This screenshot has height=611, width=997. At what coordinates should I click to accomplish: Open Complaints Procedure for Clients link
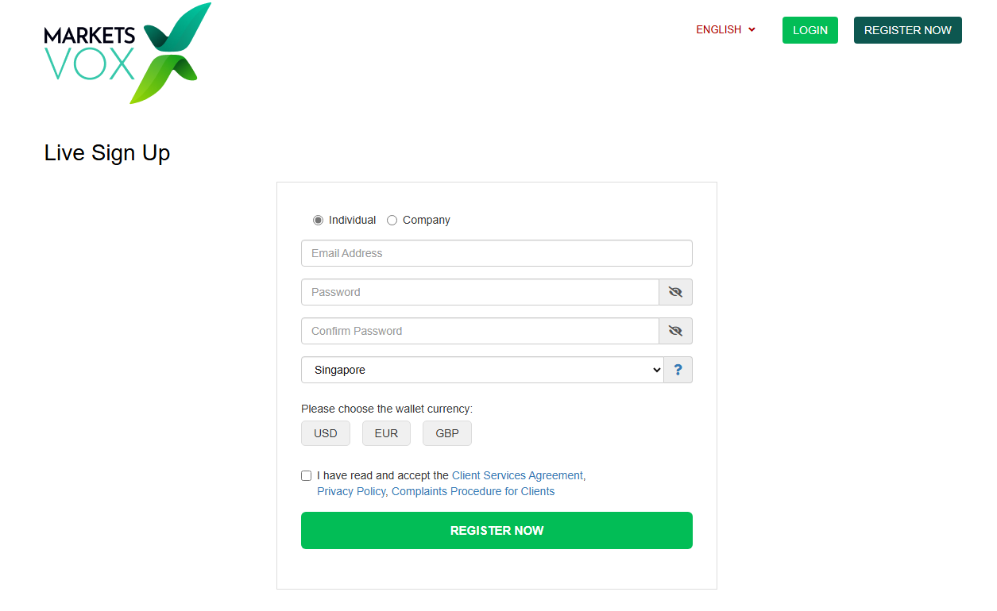[x=473, y=491]
